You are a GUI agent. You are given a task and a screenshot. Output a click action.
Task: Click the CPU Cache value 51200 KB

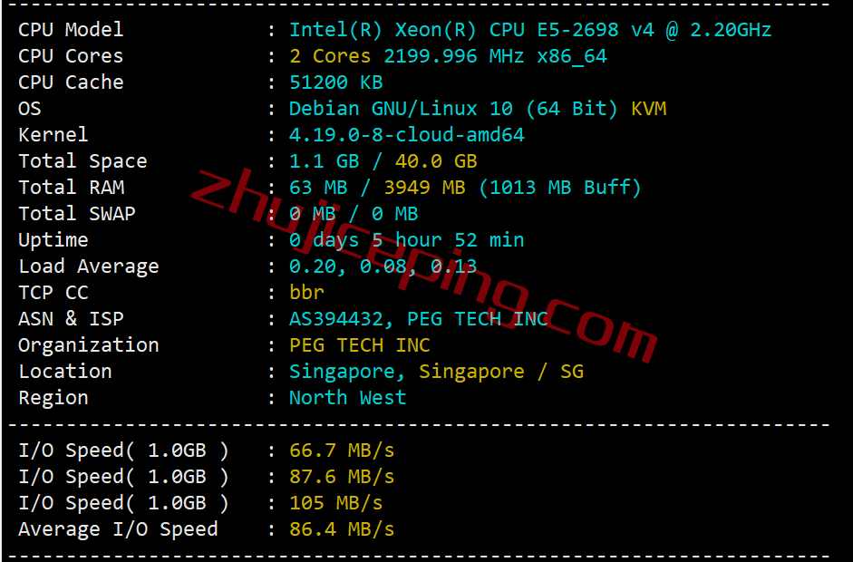[335, 82]
